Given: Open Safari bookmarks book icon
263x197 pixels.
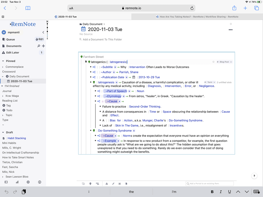Looking at the screenshot, I should click(28, 8).
